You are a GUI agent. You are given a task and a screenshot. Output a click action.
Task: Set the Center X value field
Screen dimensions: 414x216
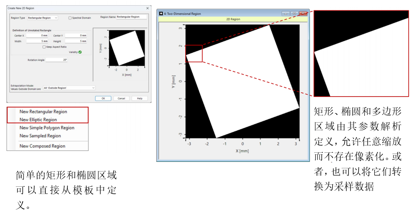[x=37, y=35]
